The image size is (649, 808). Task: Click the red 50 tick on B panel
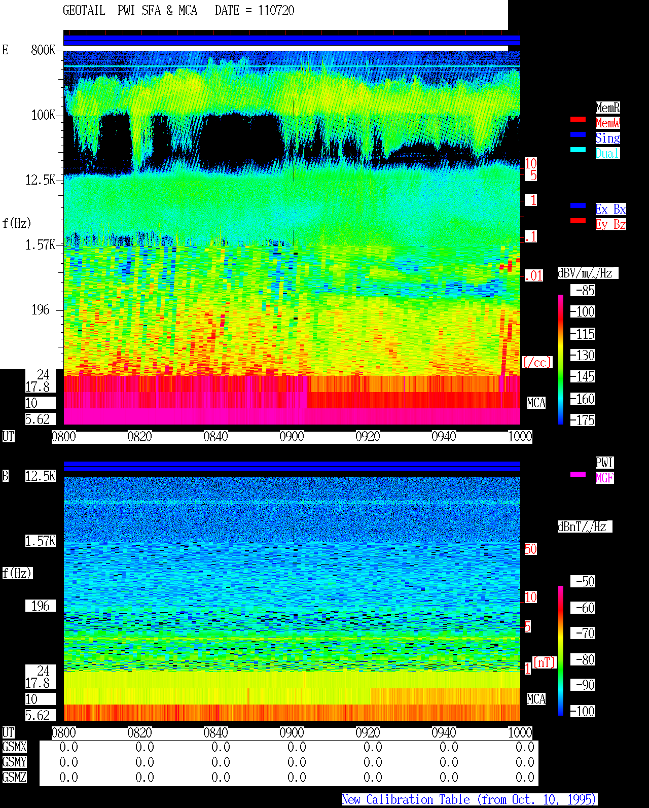530,549
